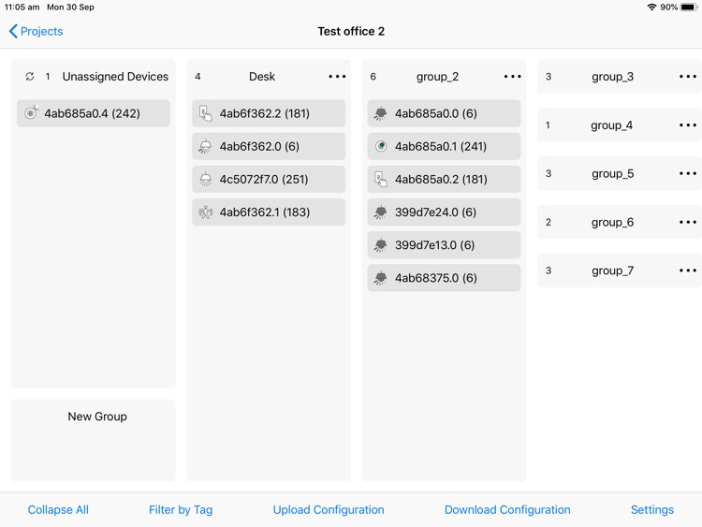Tap the lamp icon of 4ab6f362.0 (6)
702x527 pixels.
pos(206,146)
